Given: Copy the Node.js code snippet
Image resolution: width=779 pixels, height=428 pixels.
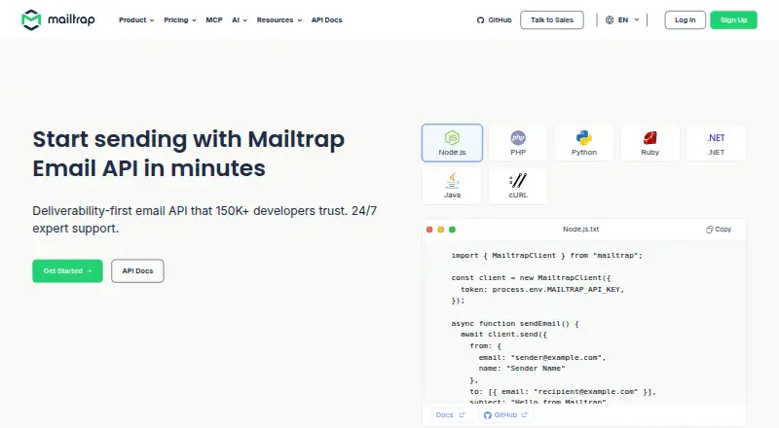Looking at the screenshot, I should point(719,229).
